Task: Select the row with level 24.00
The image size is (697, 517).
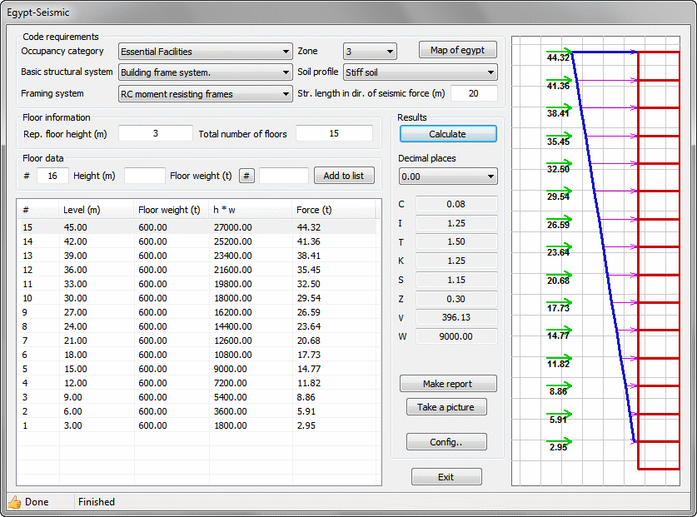Action: 198,326
